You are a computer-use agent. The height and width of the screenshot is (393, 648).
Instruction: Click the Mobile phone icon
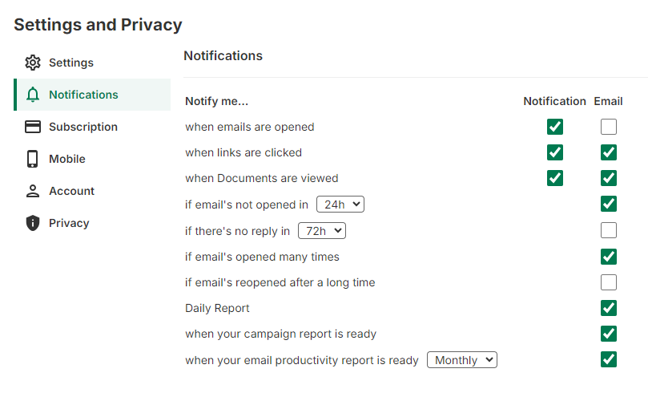pyautogui.click(x=33, y=159)
